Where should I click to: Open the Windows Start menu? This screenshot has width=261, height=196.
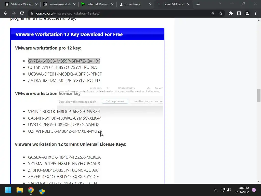point(8,190)
